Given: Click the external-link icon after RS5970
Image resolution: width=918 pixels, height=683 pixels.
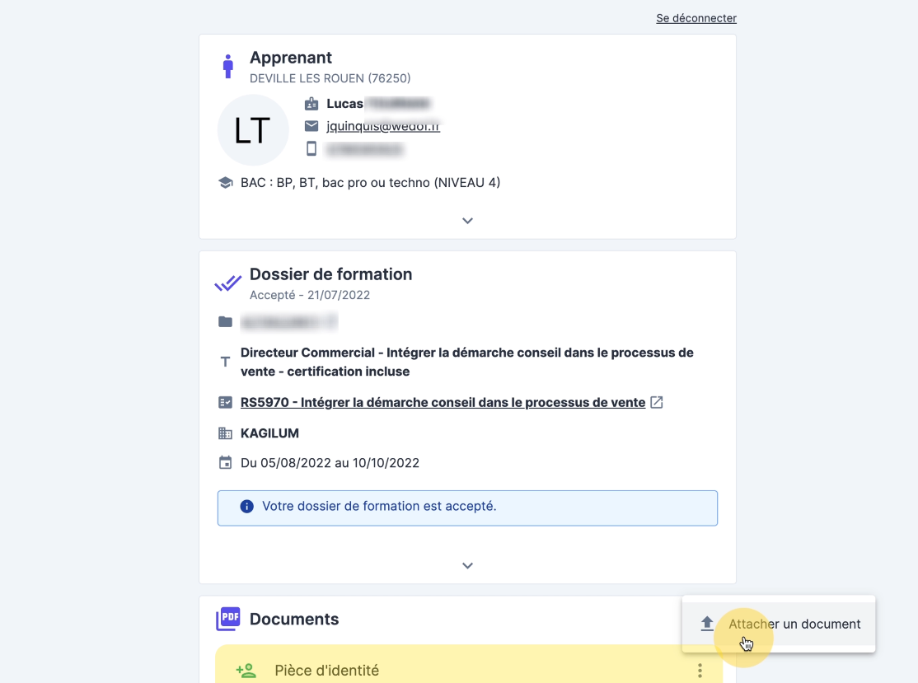Looking at the screenshot, I should [x=657, y=403].
